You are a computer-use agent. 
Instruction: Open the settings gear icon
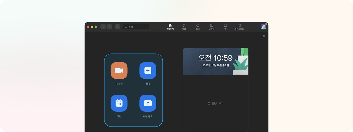tap(264, 36)
